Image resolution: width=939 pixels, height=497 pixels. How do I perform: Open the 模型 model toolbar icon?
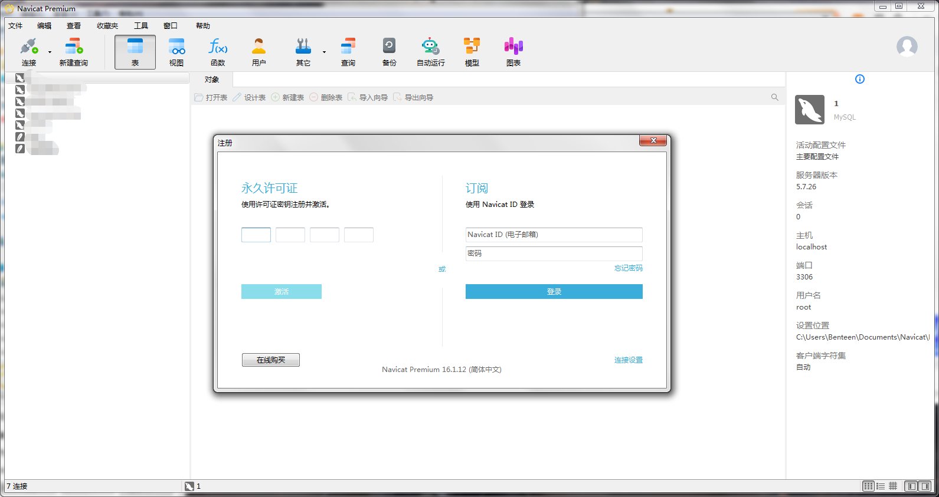[472, 52]
